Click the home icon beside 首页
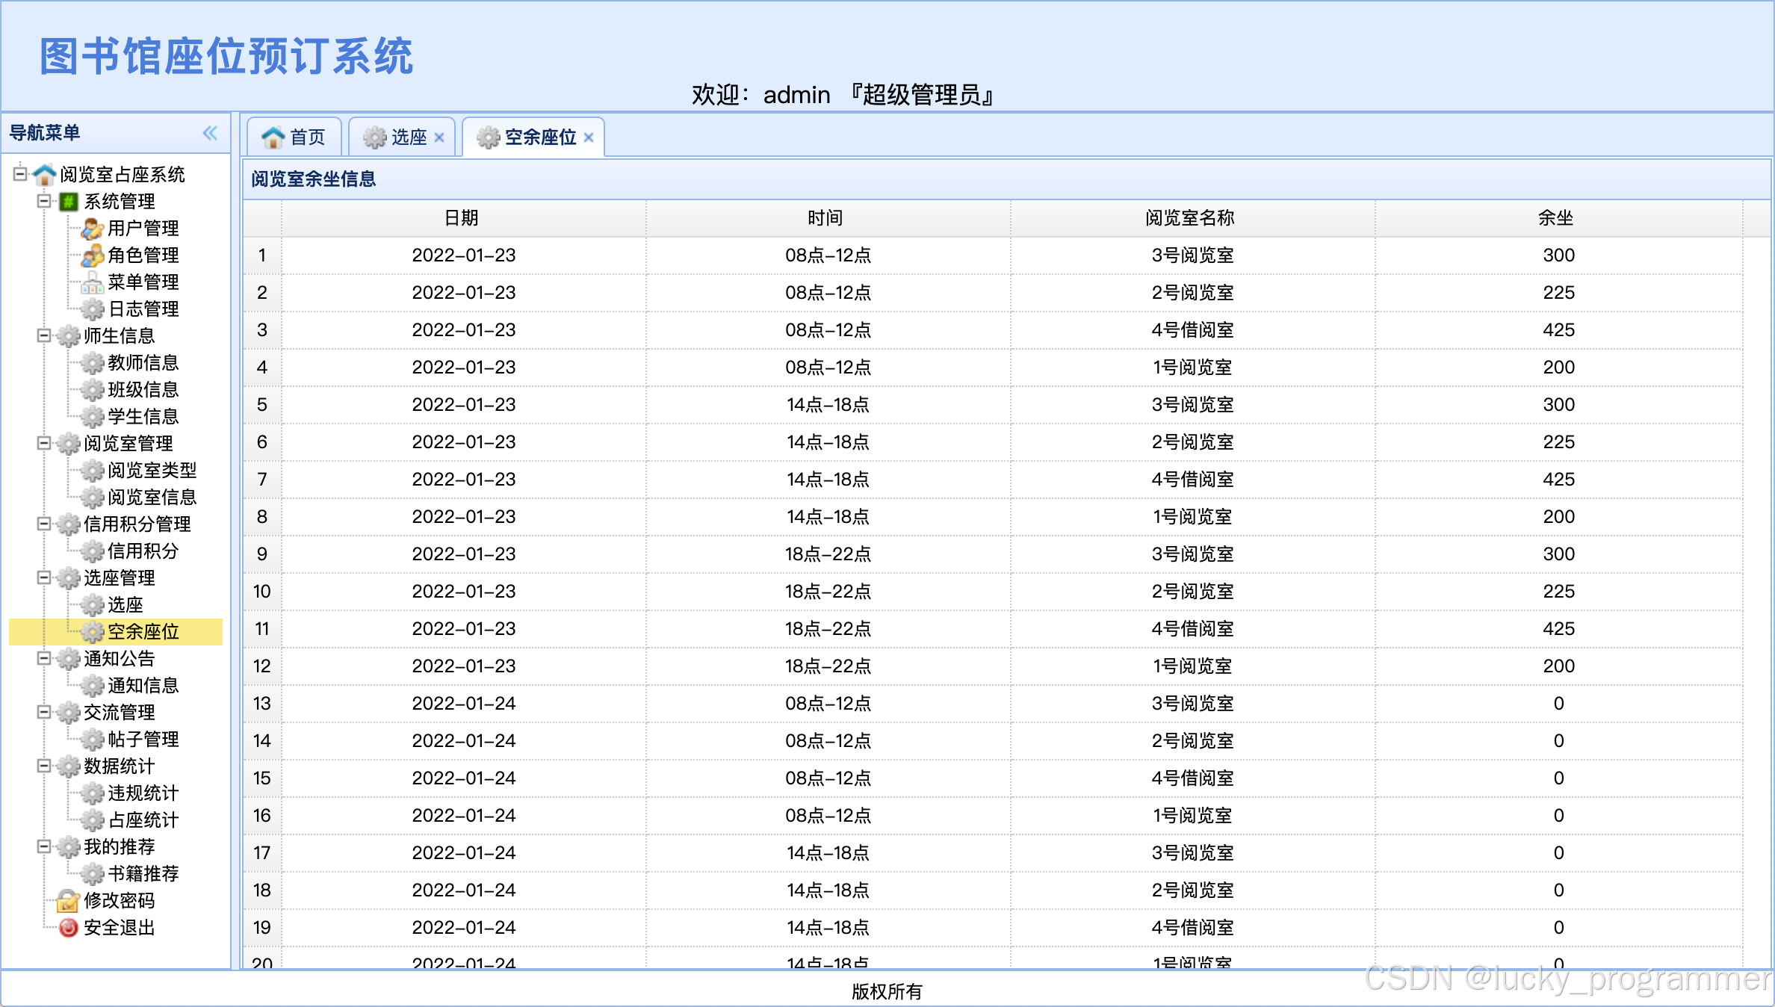1775x1007 pixels. coord(273,137)
